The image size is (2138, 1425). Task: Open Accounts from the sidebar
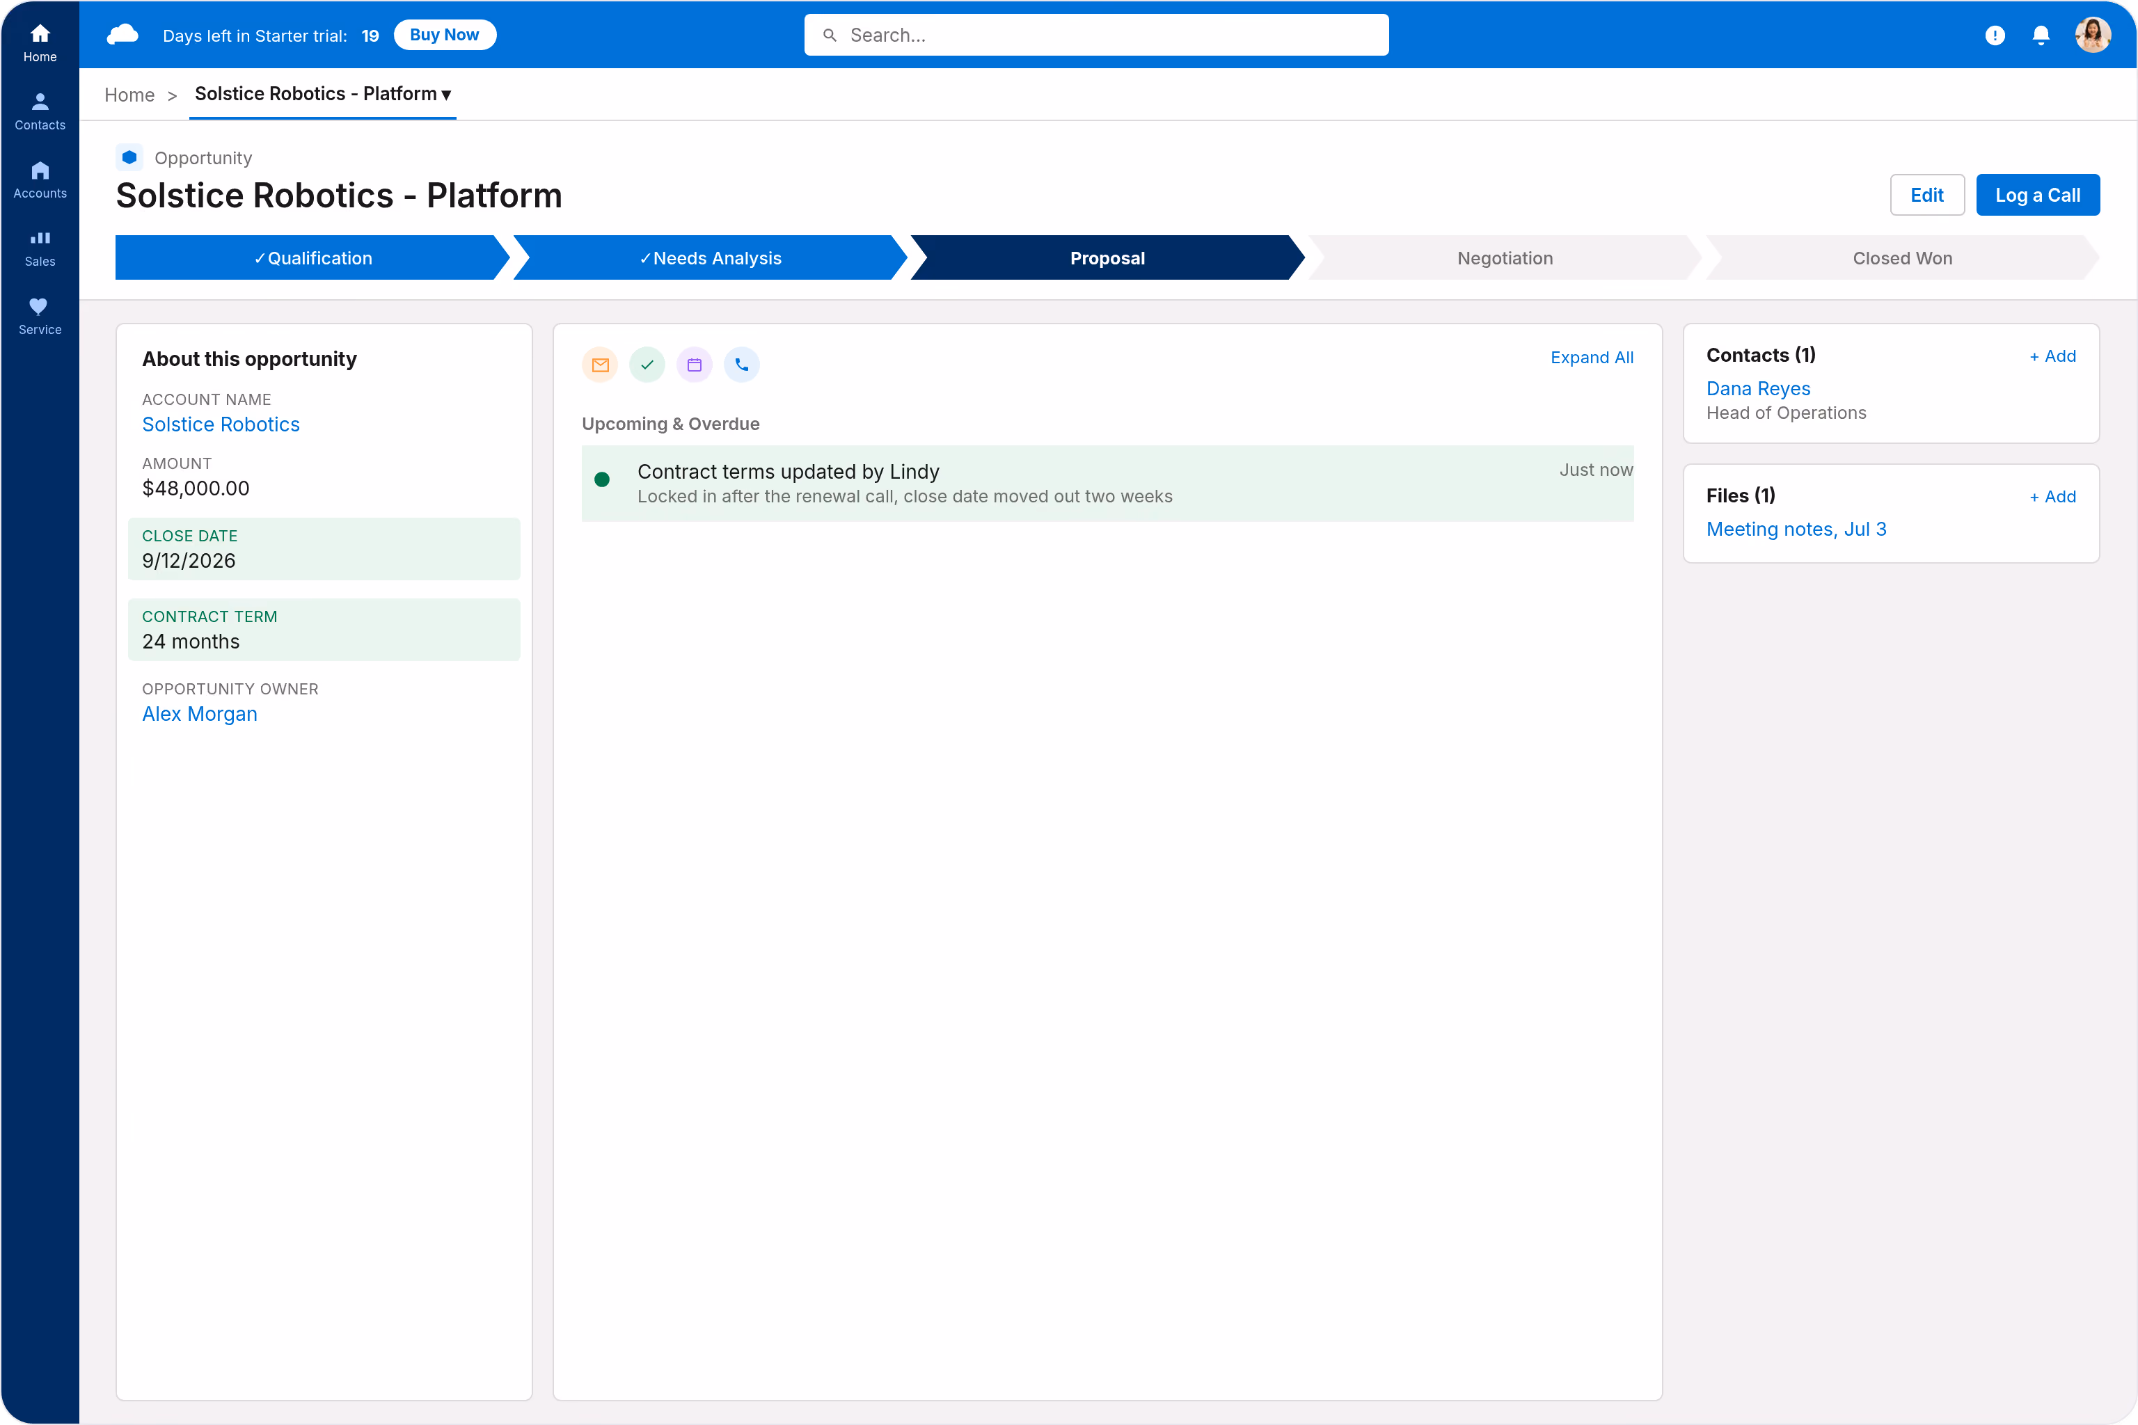[40, 180]
